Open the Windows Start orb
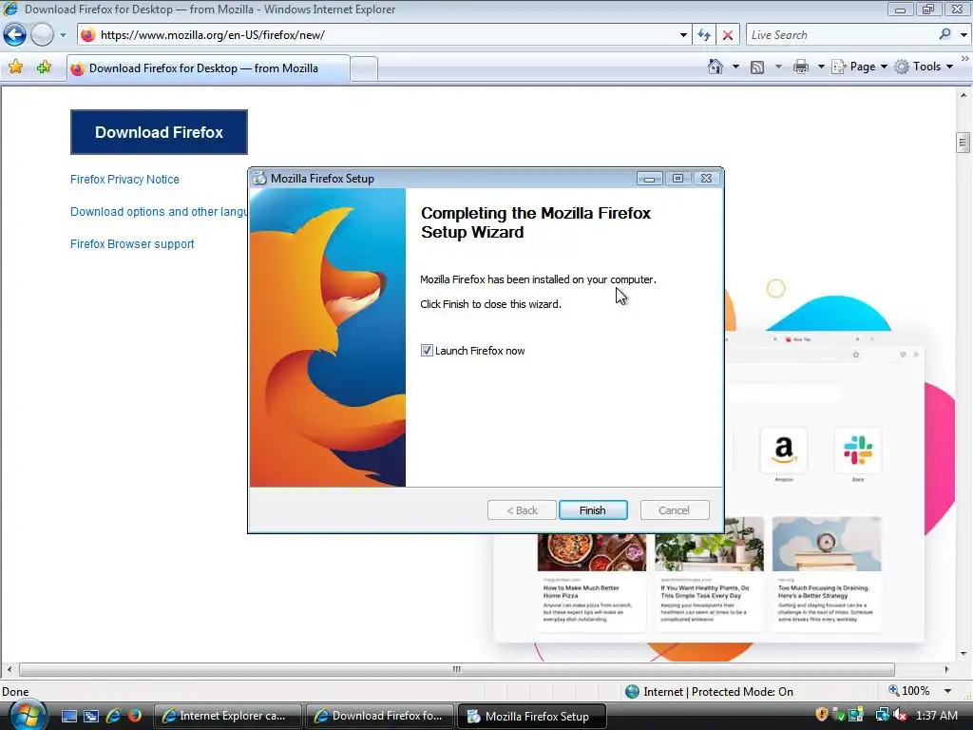973x730 pixels. point(28,716)
